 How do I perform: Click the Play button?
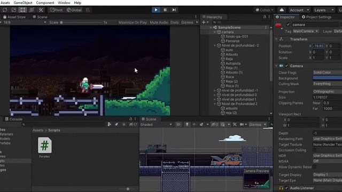[156, 10]
